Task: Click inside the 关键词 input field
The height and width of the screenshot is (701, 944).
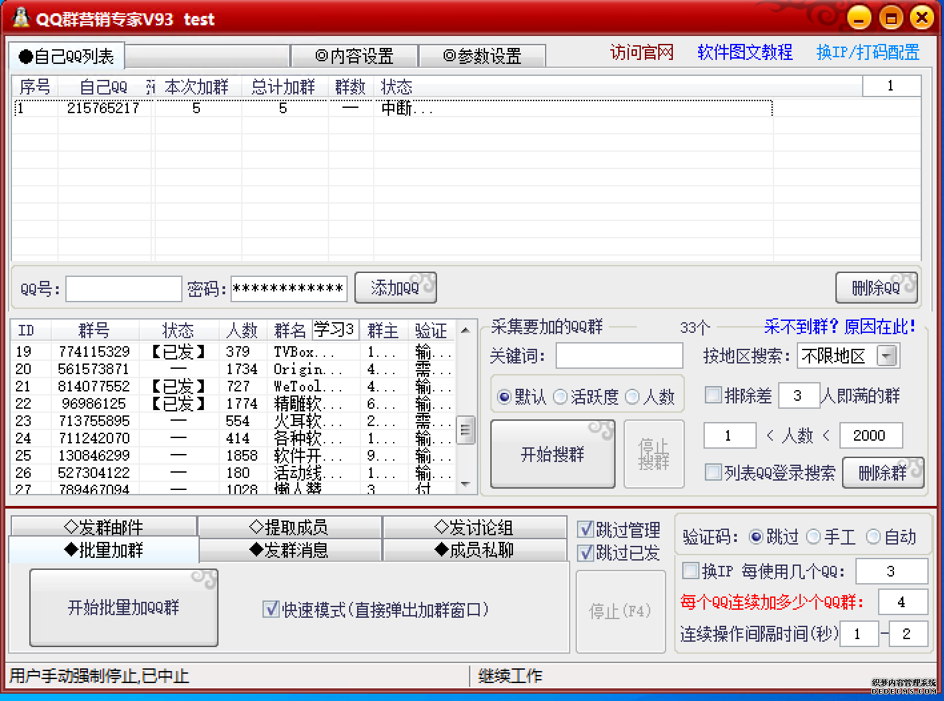Action: click(x=618, y=355)
